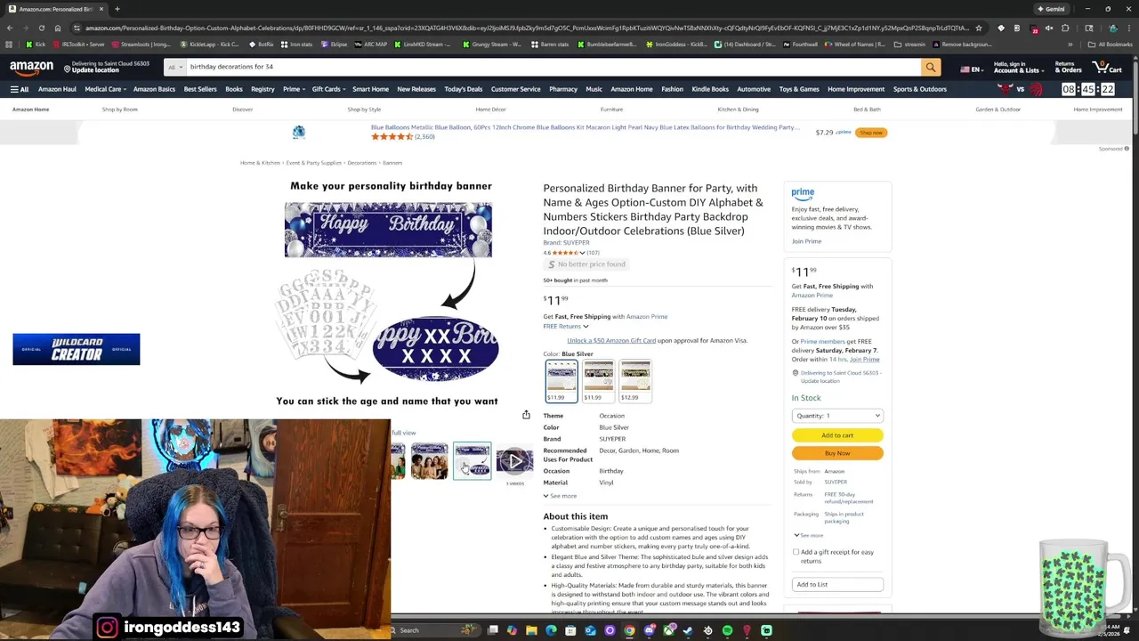Viewport: 1139px width, 641px height.
Task: Open the SUYEPER brand link
Action: coord(566,242)
